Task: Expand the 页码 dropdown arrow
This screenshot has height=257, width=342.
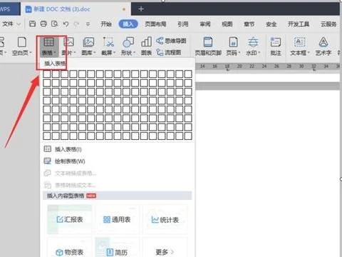Action: (239, 53)
